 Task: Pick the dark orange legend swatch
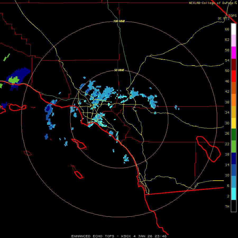(x=234, y=88)
